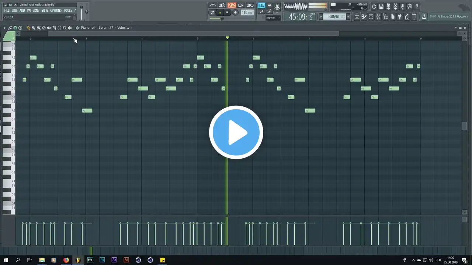Open Firefox from the Windows taskbar
This screenshot has height=265, width=472.
(x=66, y=260)
